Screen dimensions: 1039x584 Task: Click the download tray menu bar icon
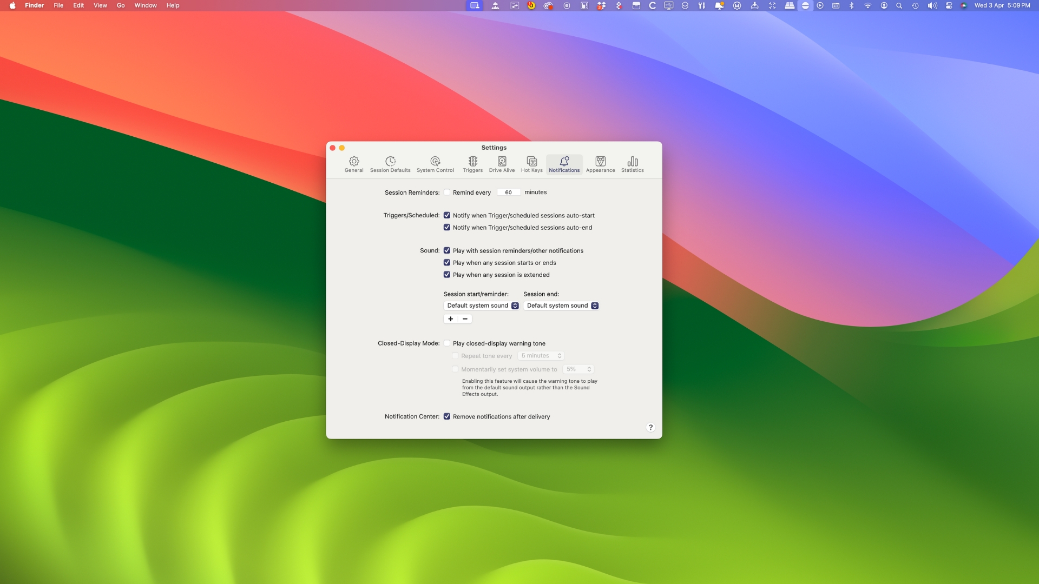point(754,5)
